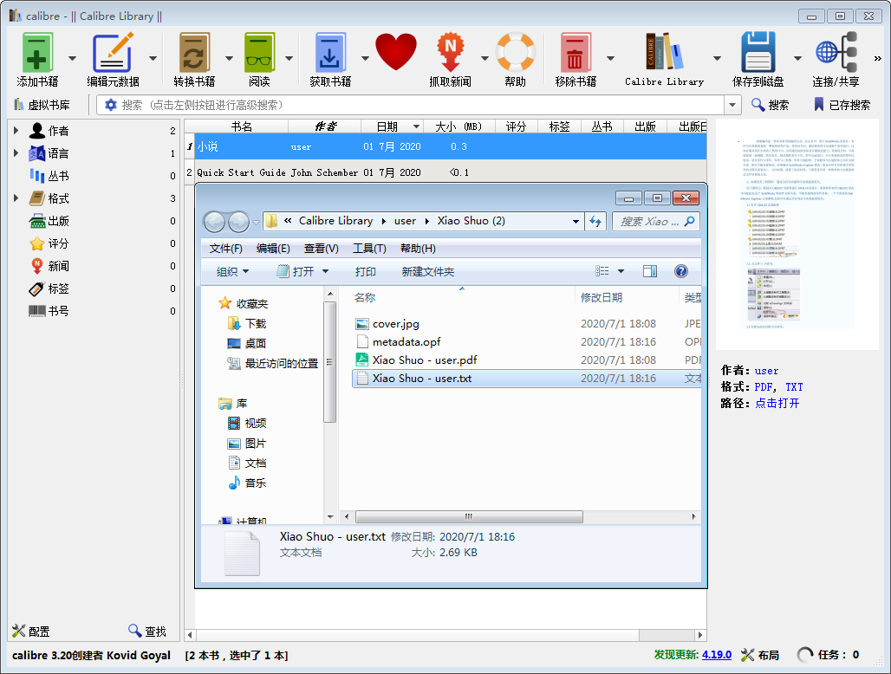The height and width of the screenshot is (674, 891).
Task: Open search history dropdown of search box
Action: coord(732,105)
